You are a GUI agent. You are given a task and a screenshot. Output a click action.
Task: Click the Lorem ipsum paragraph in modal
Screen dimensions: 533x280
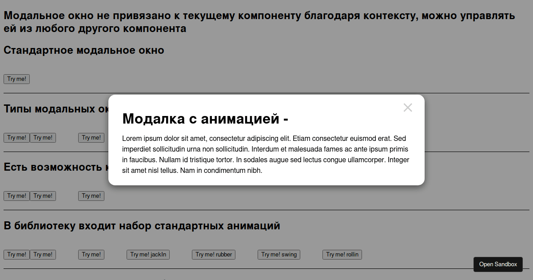(266, 154)
